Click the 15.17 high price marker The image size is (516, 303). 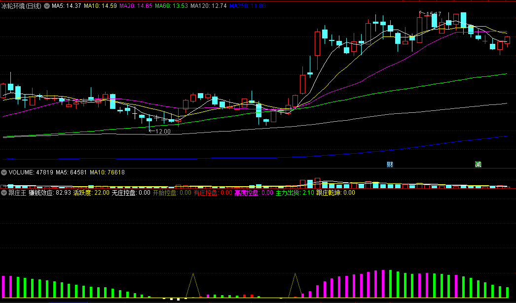pyautogui.click(x=434, y=14)
